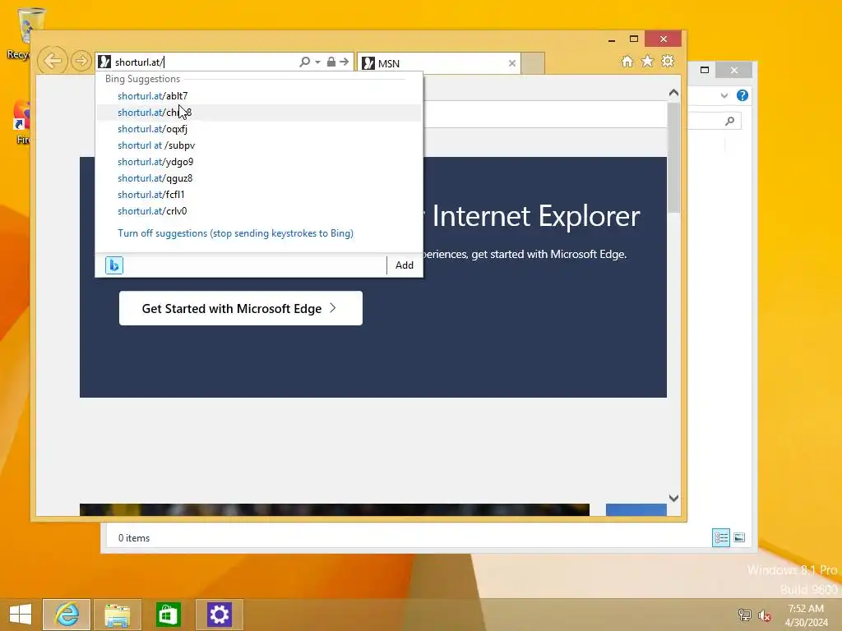842x631 pixels.
Task: Open the security lock icon in address bar
Action: click(x=331, y=62)
